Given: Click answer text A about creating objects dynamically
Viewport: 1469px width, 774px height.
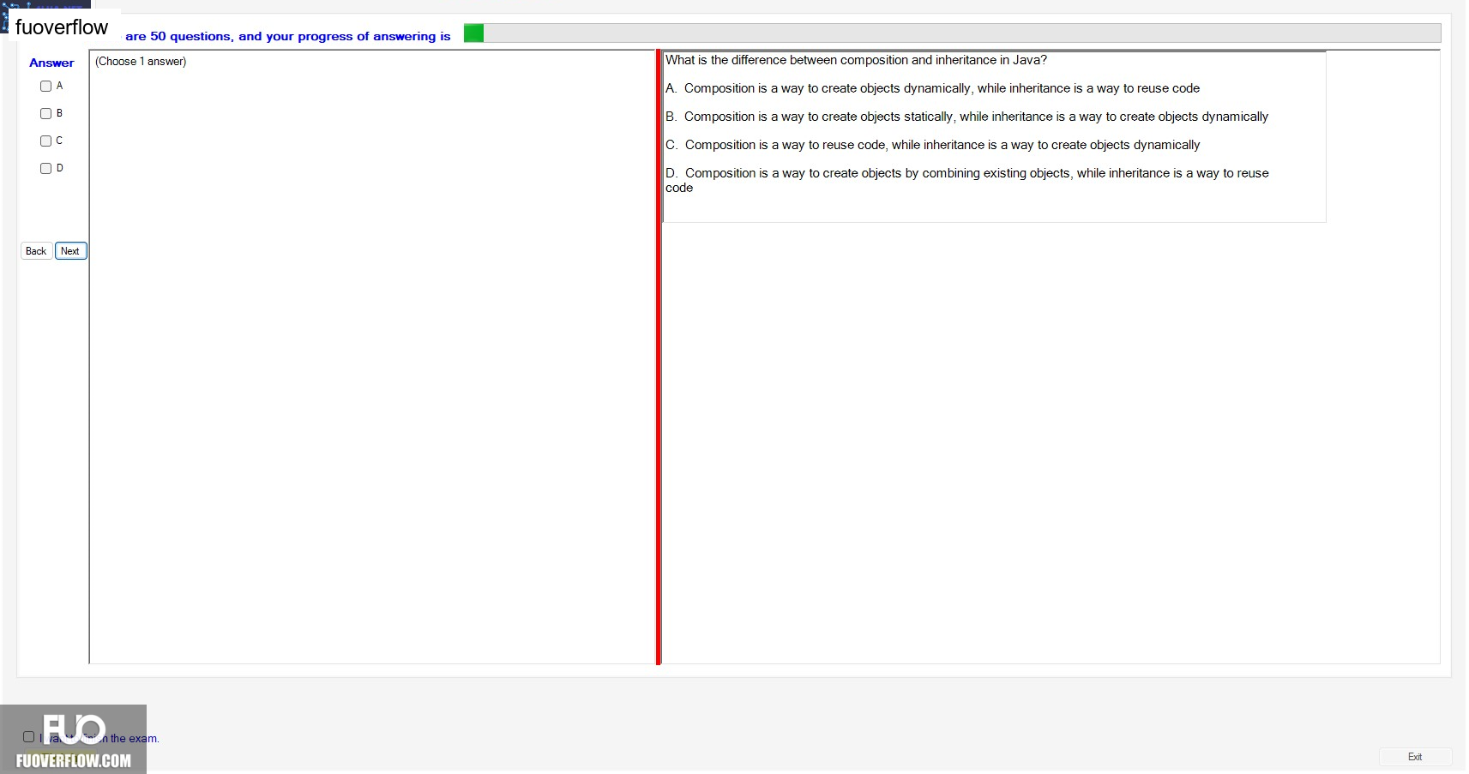Looking at the screenshot, I should (932, 88).
